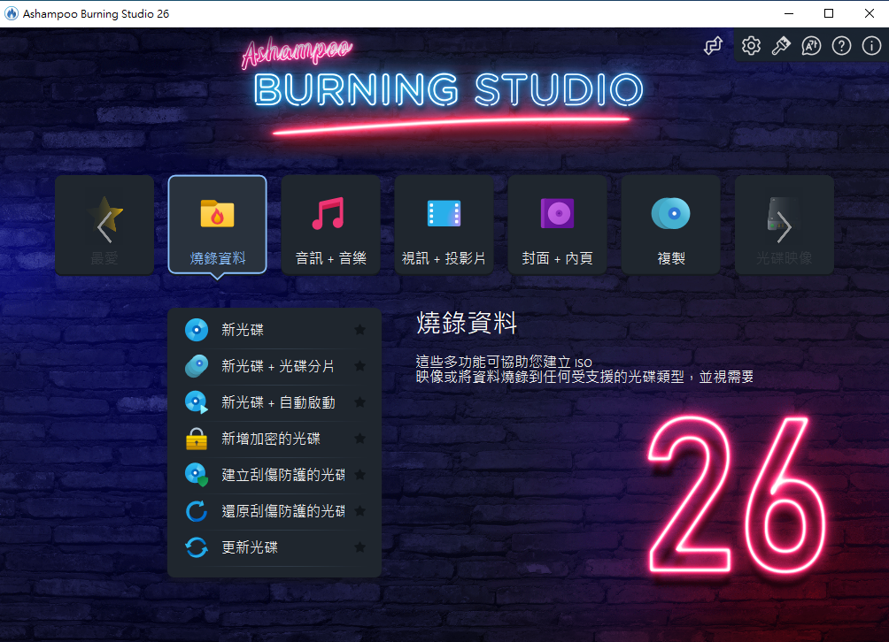
Task: Open the about info icon
Action: coord(871,46)
